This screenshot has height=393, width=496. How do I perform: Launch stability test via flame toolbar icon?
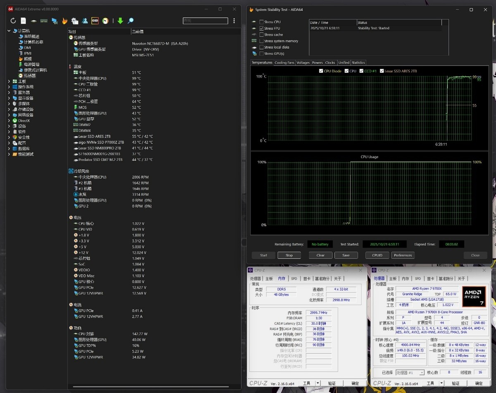pyautogui.click(x=64, y=21)
